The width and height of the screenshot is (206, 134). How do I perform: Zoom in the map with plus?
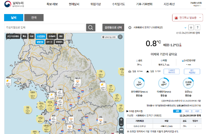pyautogui.click(x=121, y=119)
